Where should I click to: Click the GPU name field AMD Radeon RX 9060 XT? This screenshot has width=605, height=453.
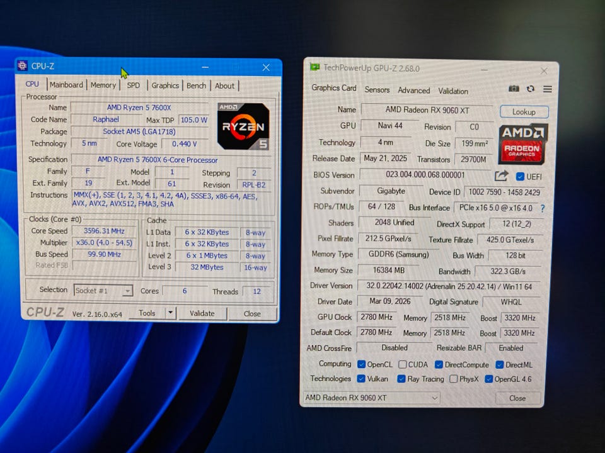coord(427,109)
